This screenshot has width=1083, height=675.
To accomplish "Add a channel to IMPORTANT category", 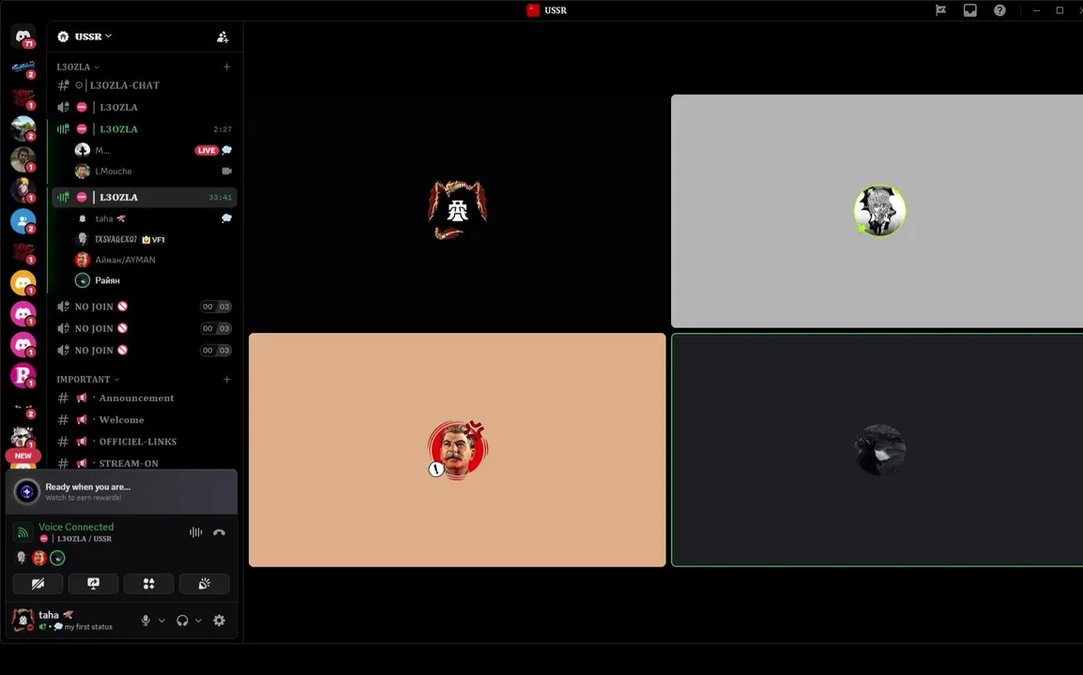I will [x=226, y=380].
